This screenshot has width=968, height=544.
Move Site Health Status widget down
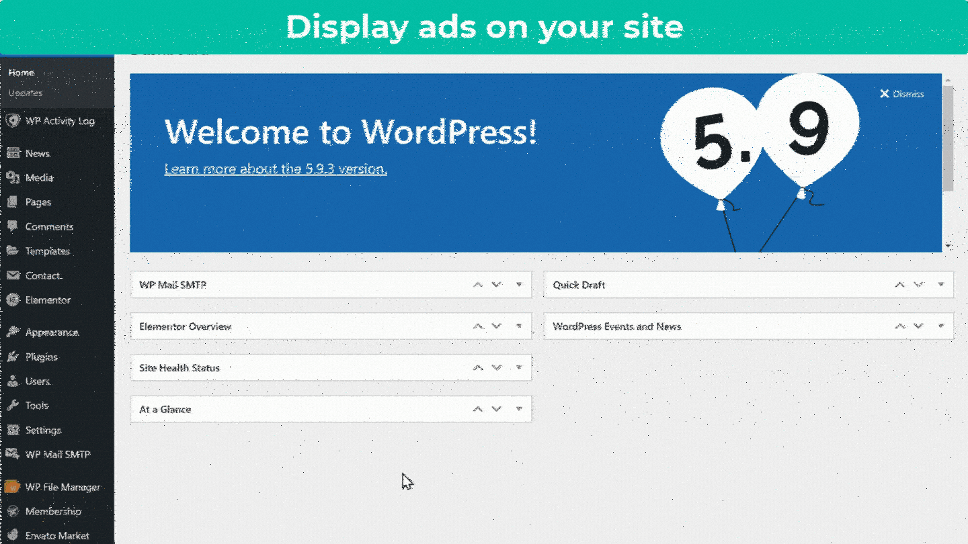click(497, 367)
